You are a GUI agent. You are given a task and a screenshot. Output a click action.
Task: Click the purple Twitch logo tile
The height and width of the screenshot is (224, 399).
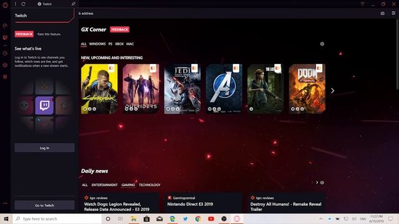[x=44, y=105]
